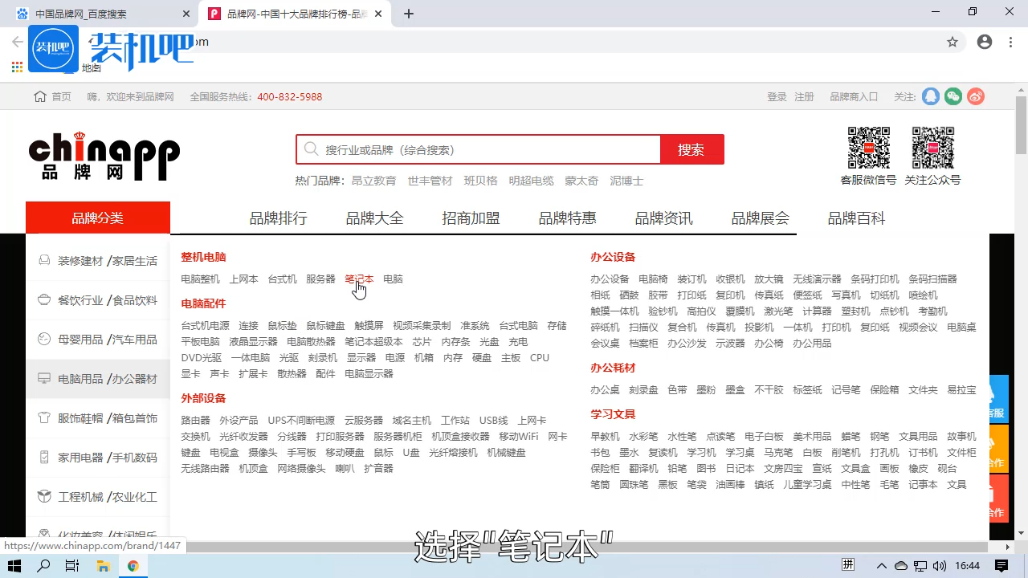Click the 登录 link in the header
The width and height of the screenshot is (1028, 578).
777,96
